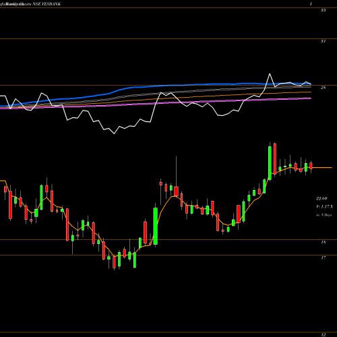Image resolution: width=337 pixels, height=337 pixels.
Task: Select the 28 price axis label
Action: (323, 88)
